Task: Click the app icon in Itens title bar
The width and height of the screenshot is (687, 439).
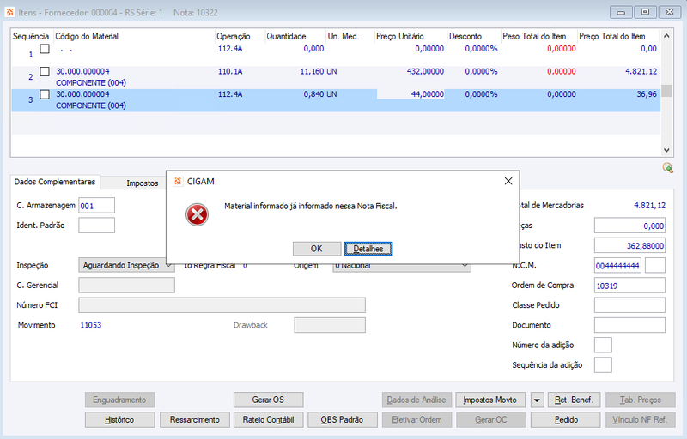Action: pyautogui.click(x=9, y=12)
